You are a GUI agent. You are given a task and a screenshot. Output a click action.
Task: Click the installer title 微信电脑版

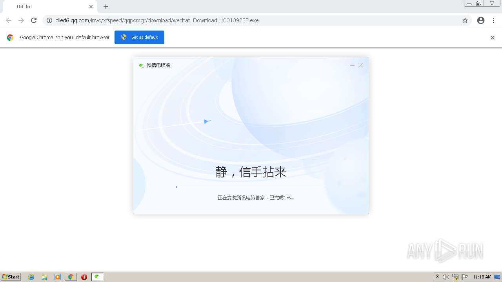click(x=158, y=65)
